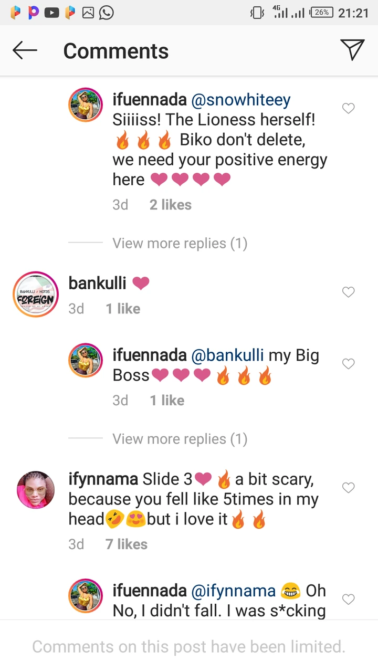Open the bankulli username
Image resolution: width=378 pixels, height=672 pixels.
click(98, 283)
